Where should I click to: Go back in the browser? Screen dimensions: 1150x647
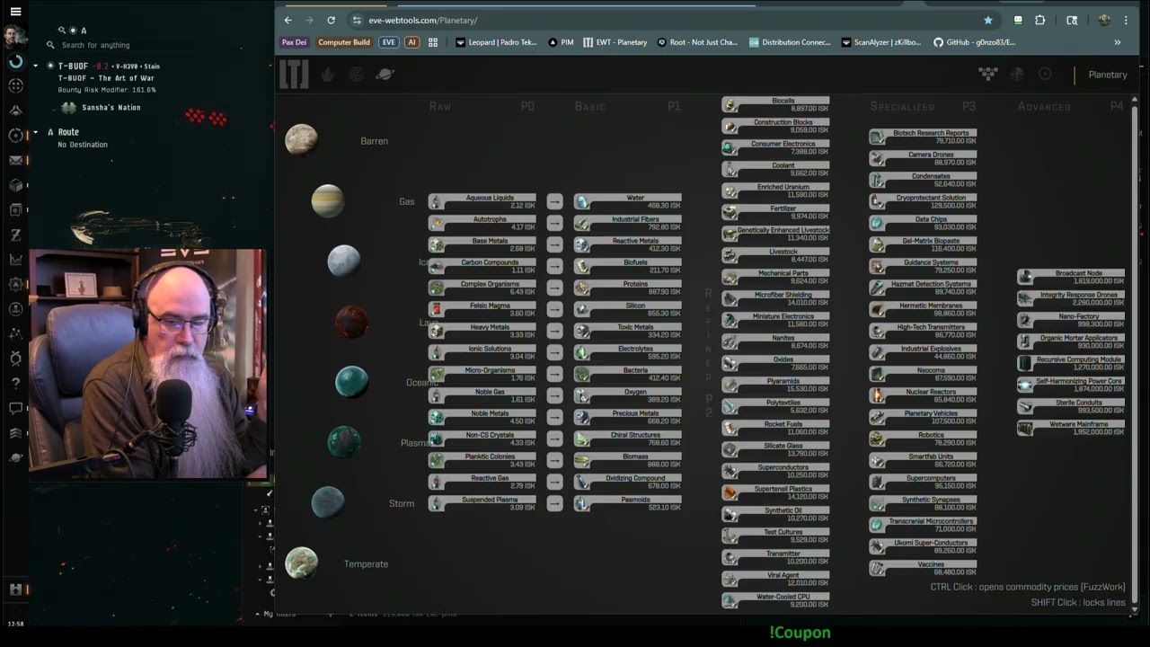point(287,20)
